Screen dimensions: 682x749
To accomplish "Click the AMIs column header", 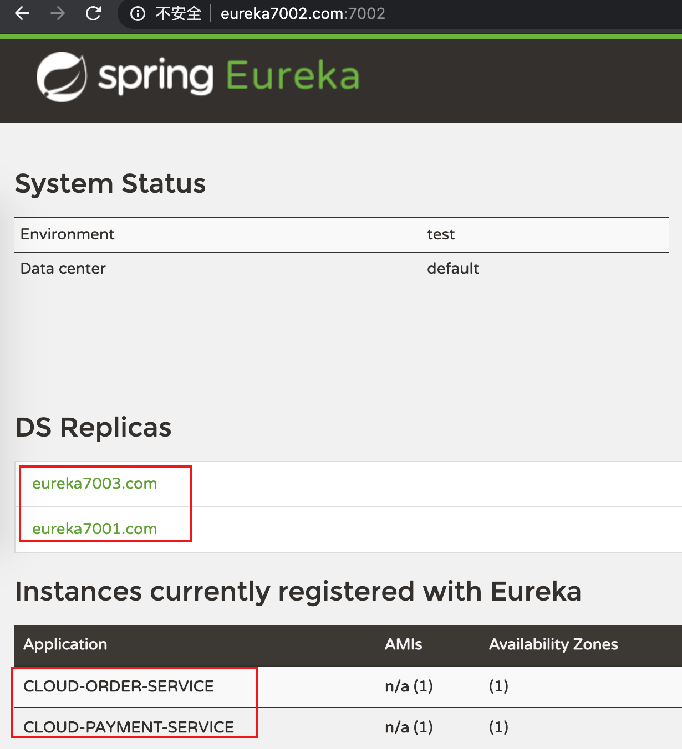I will tap(404, 644).
